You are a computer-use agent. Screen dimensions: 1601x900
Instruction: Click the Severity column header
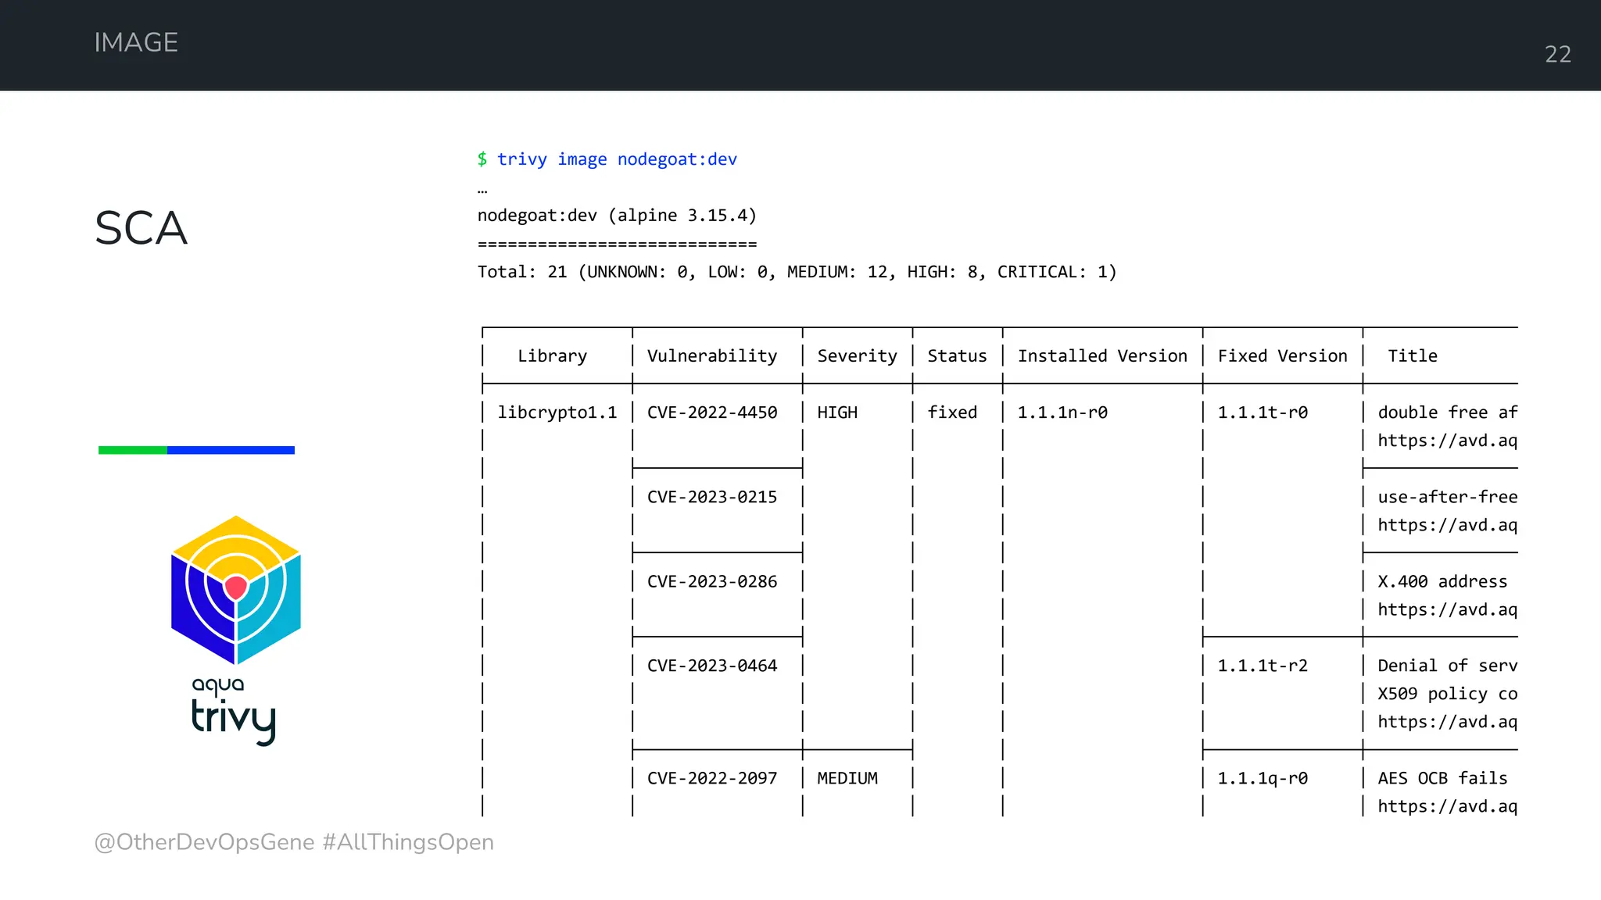point(857,356)
